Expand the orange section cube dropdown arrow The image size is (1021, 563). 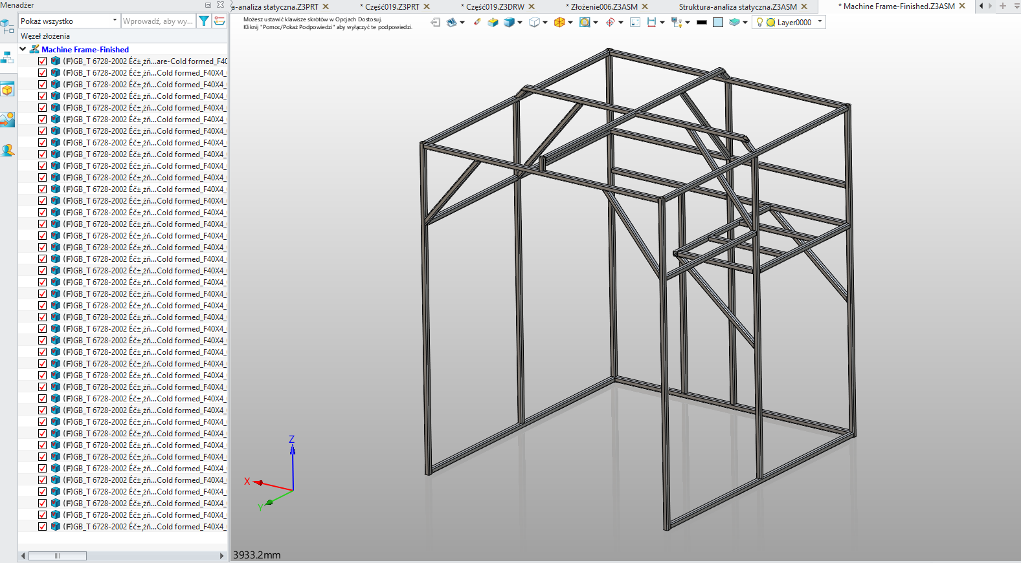(x=570, y=23)
